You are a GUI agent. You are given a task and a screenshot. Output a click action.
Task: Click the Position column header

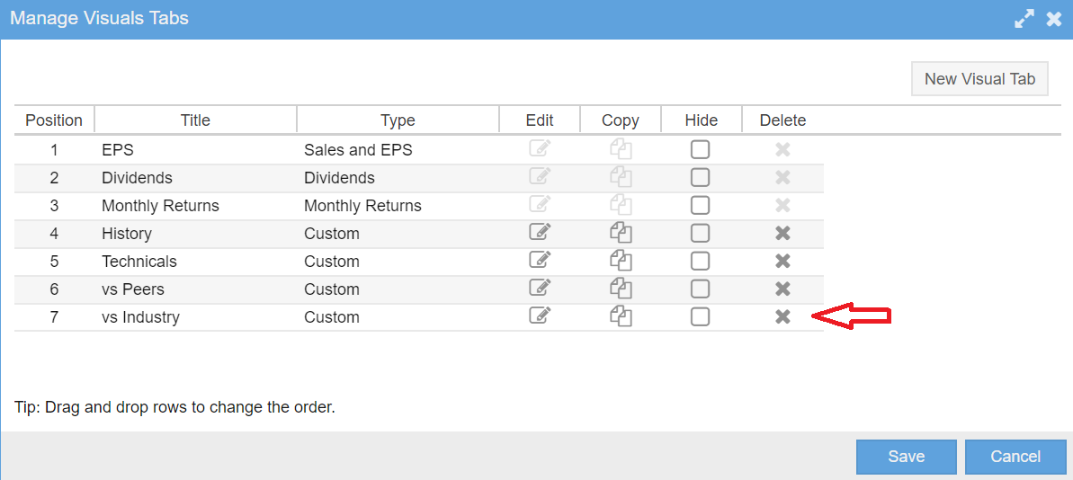point(54,120)
